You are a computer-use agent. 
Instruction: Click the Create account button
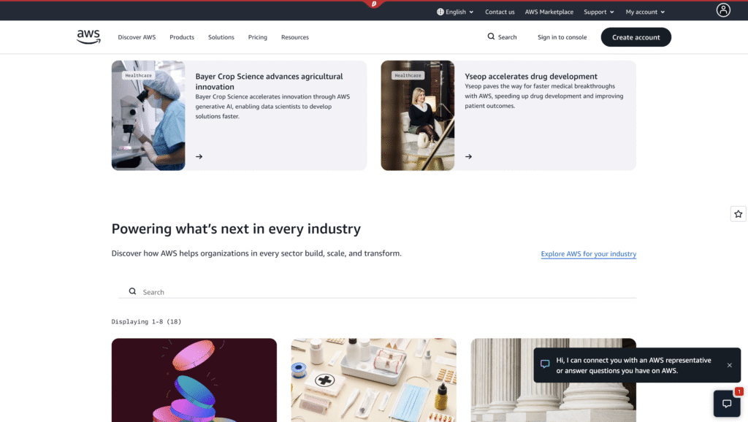[636, 37]
